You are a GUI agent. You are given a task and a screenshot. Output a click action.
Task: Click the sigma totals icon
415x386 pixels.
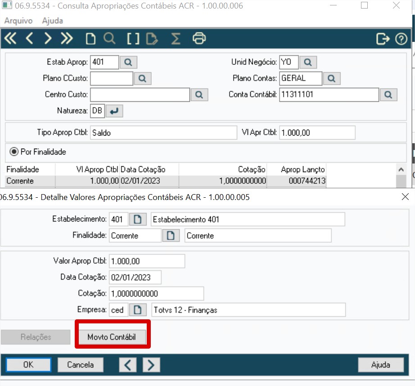coord(176,39)
